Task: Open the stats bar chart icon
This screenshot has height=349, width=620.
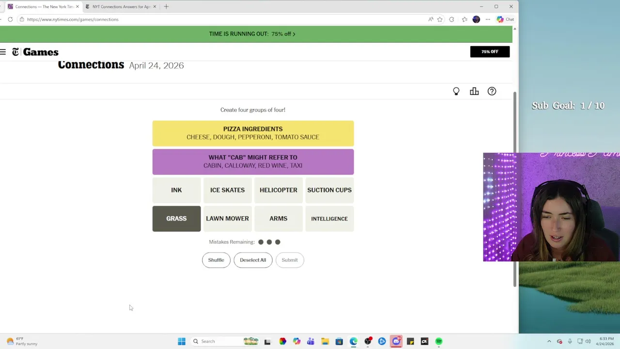Action: coord(474,91)
